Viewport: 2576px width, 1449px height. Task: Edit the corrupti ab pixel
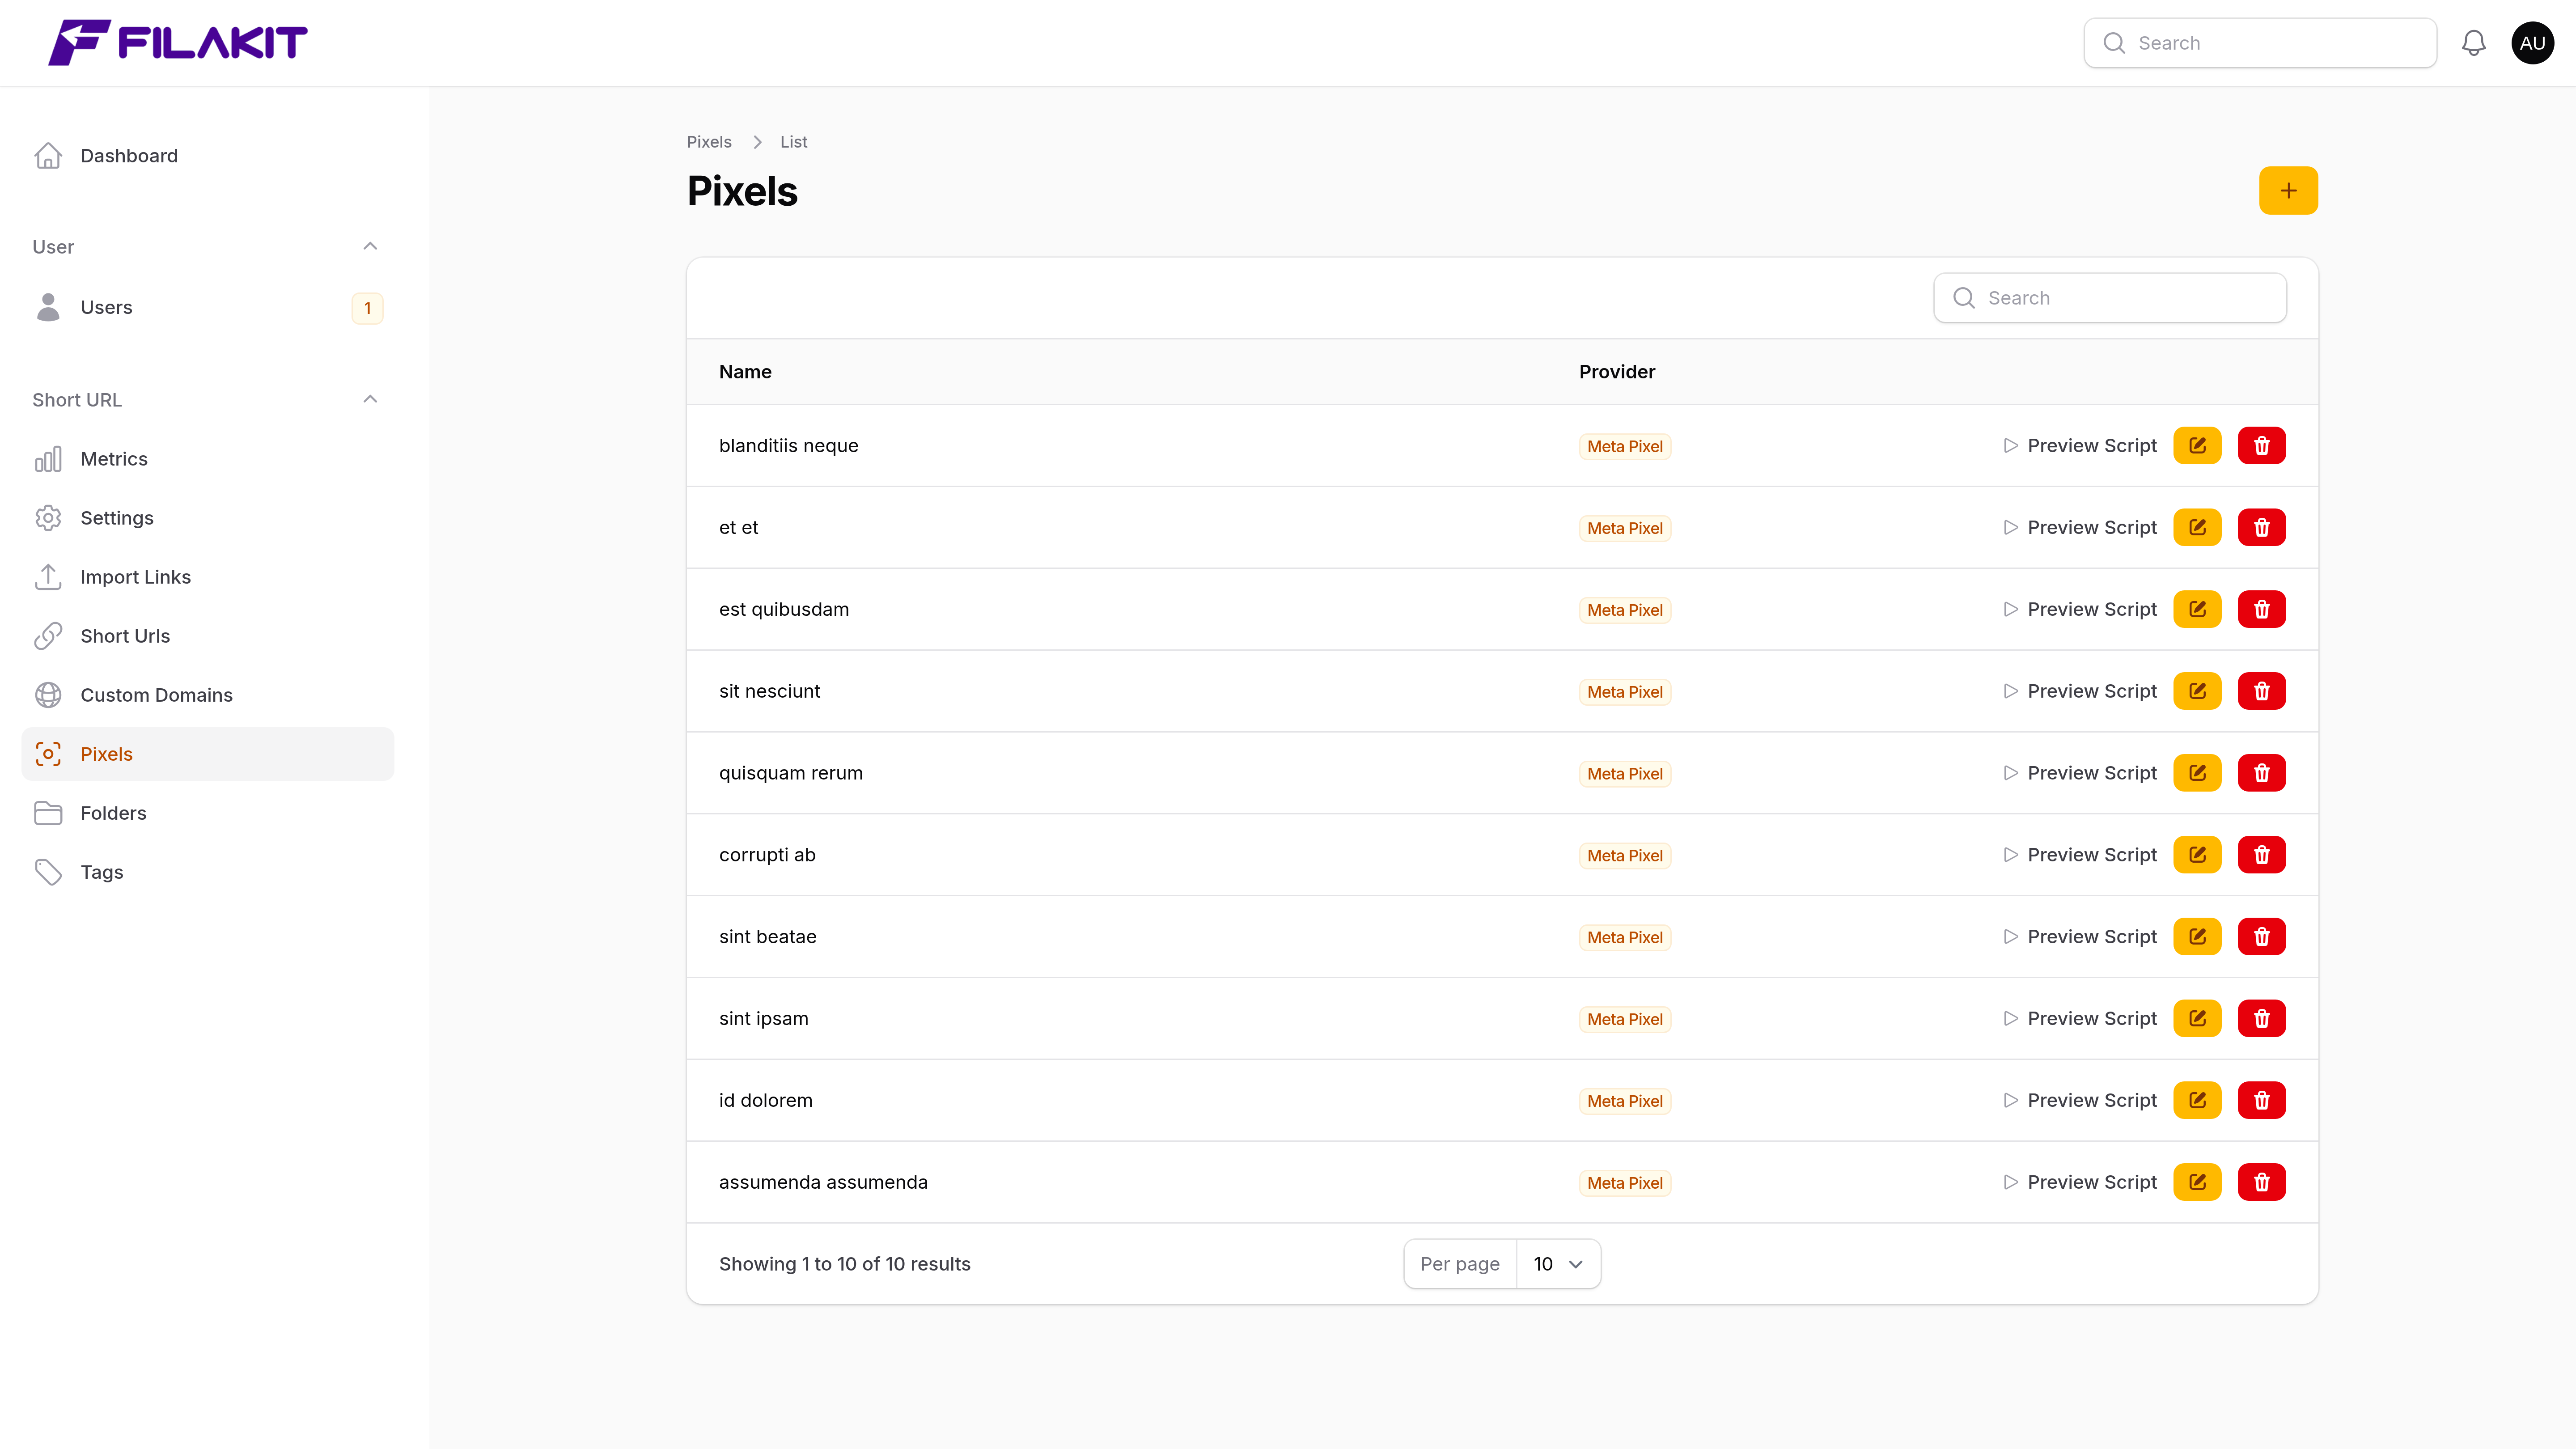2197,855
